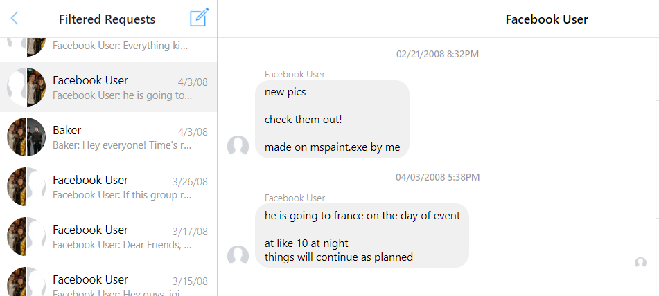Image resolution: width=659 pixels, height=296 pixels.
Task: Click the back arrow in Filtered Requests
Action: tap(15, 19)
